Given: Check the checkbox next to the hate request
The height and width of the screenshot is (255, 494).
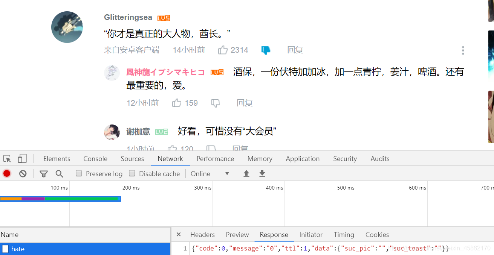Looking at the screenshot, I should pos(5,249).
